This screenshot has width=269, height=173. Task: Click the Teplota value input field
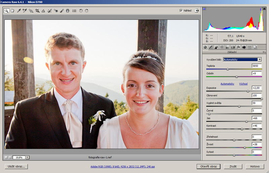pyautogui.click(x=257, y=66)
